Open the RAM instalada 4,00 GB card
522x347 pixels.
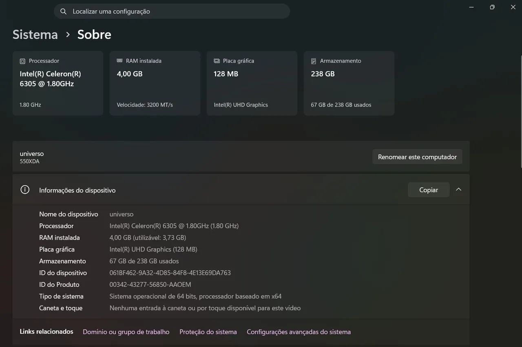[155, 83]
